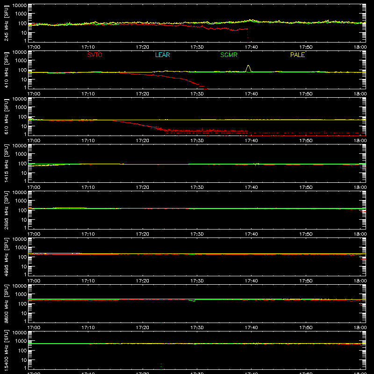Click 17:00 tick label under 8800 MHz plot
This screenshot has width=374, height=374.
pos(34,328)
